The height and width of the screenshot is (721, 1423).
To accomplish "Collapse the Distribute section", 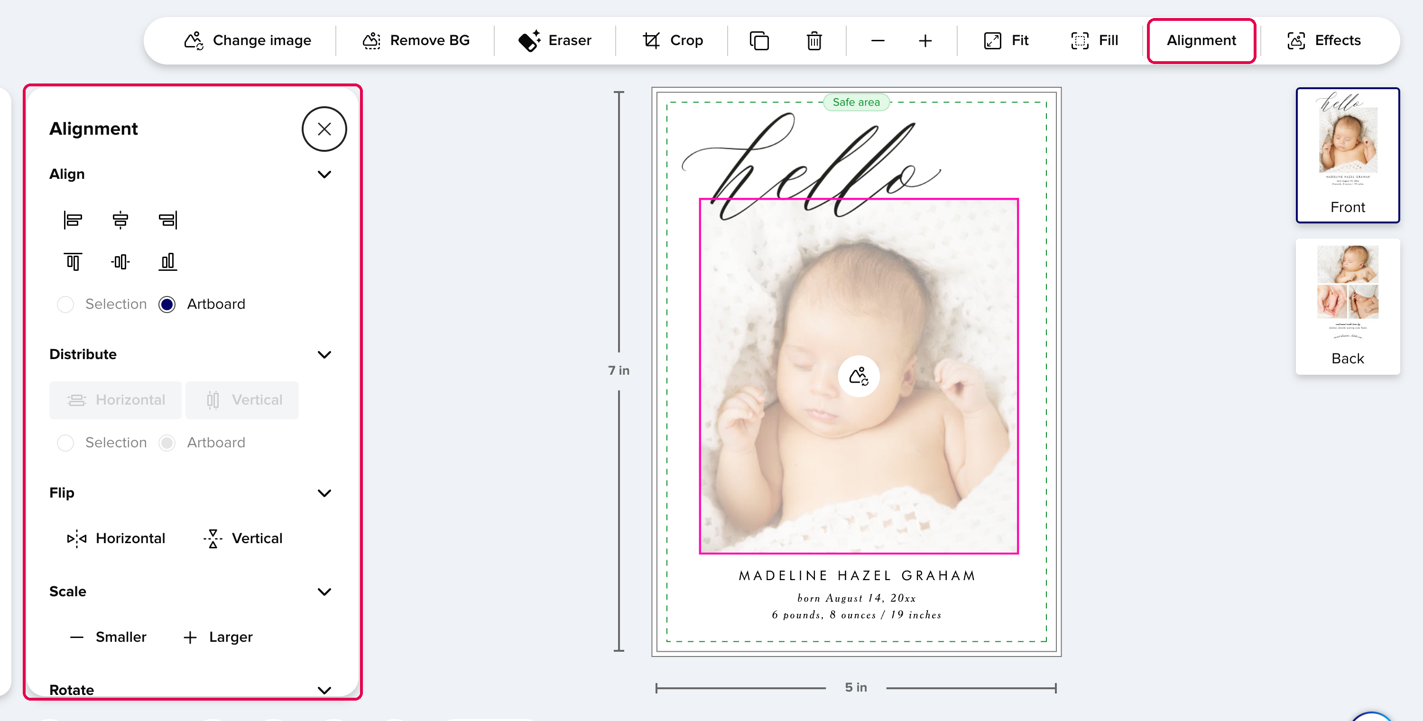I will click(324, 355).
